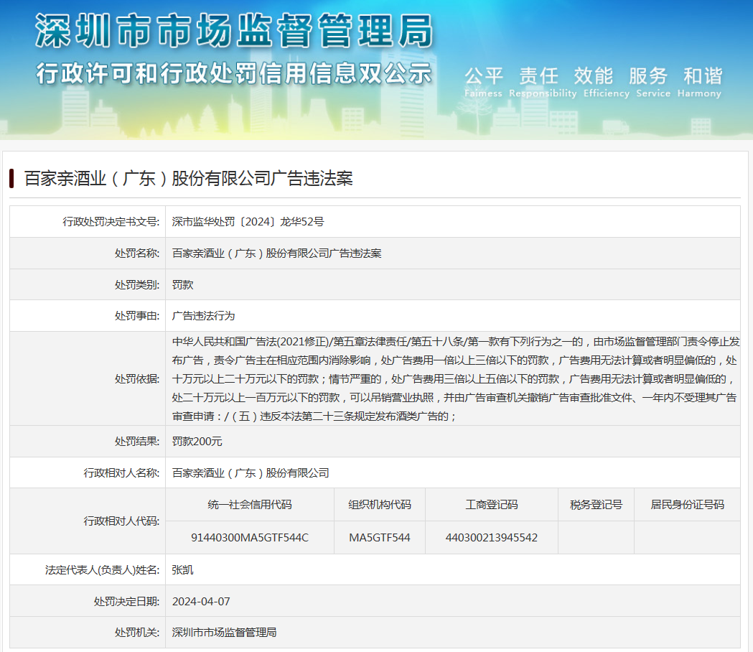Click the 统一社会信用代码 column header
The height and width of the screenshot is (652, 753).
pyautogui.click(x=250, y=505)
